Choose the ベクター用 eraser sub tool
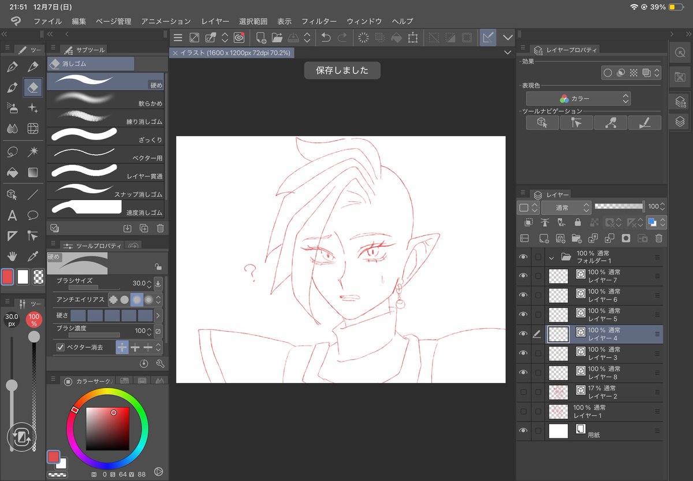The width and height of the screenshot is (693, 481). click(x=106, y=154)
